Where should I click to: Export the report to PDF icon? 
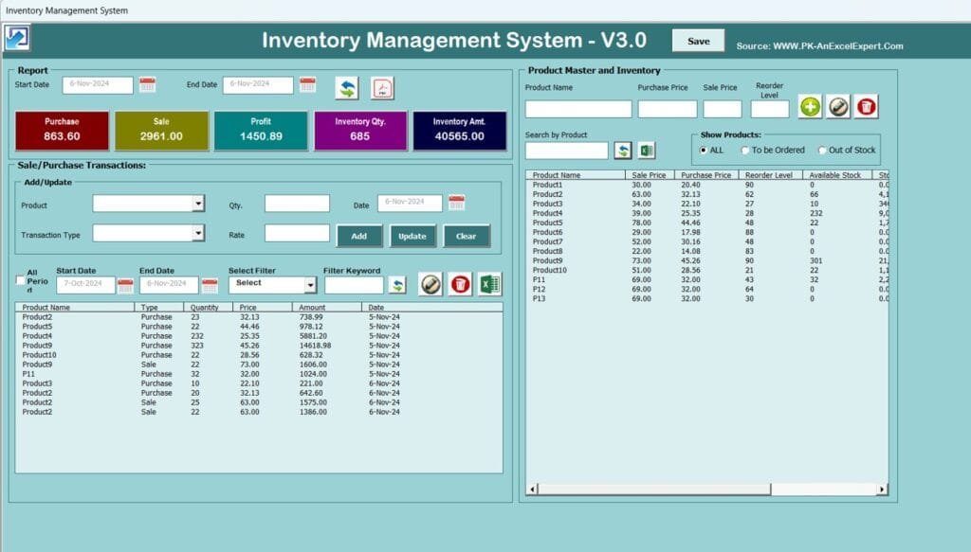point(380,86)
